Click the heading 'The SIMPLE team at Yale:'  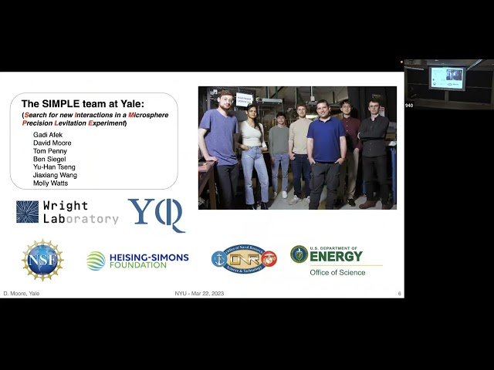pos(83,103)
